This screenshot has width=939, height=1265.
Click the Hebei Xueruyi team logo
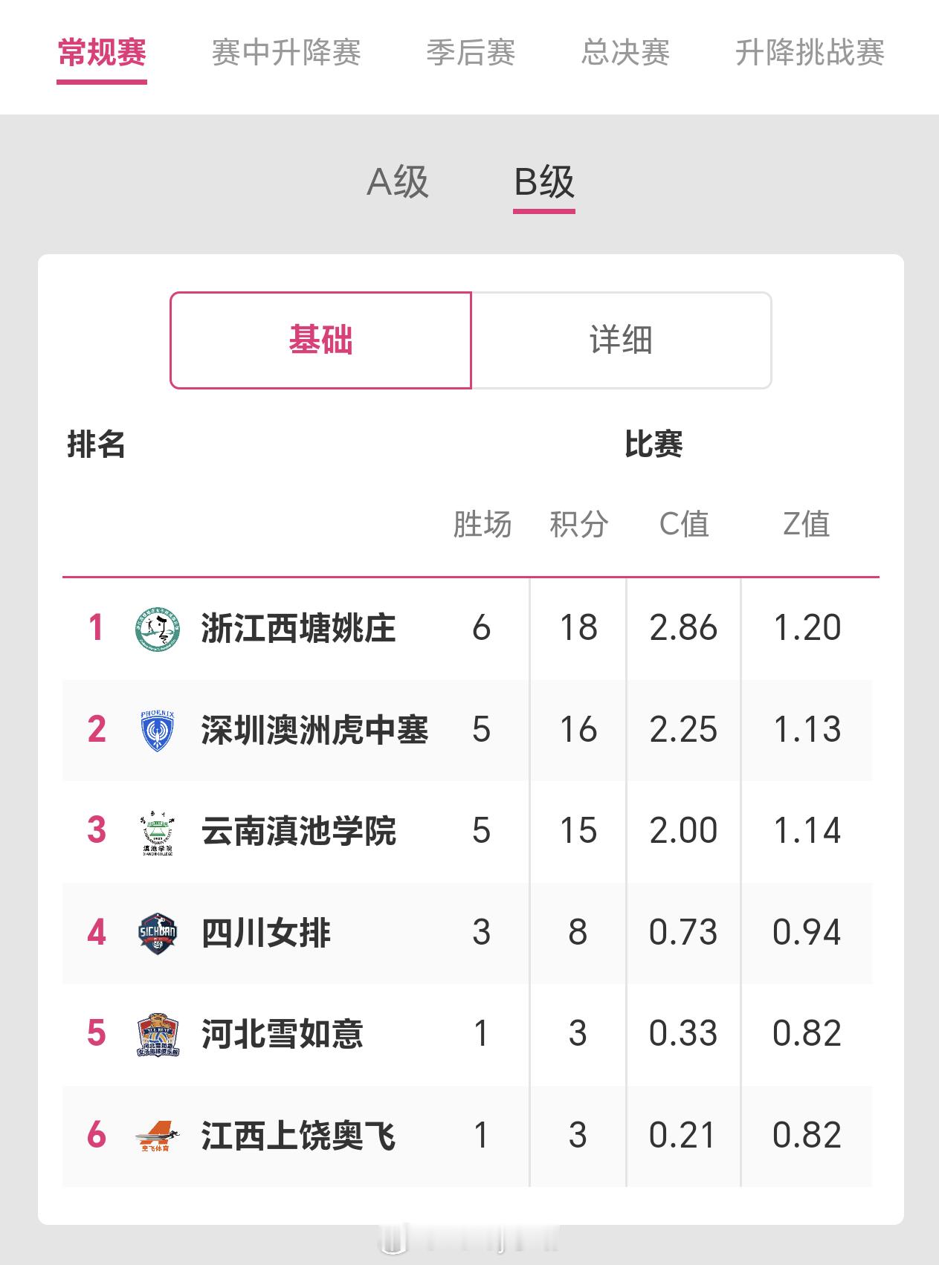click(158, 1035)
